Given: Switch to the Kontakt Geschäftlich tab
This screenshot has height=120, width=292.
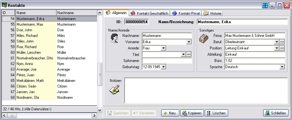Looking at the screenshot, I should [149, 13].
